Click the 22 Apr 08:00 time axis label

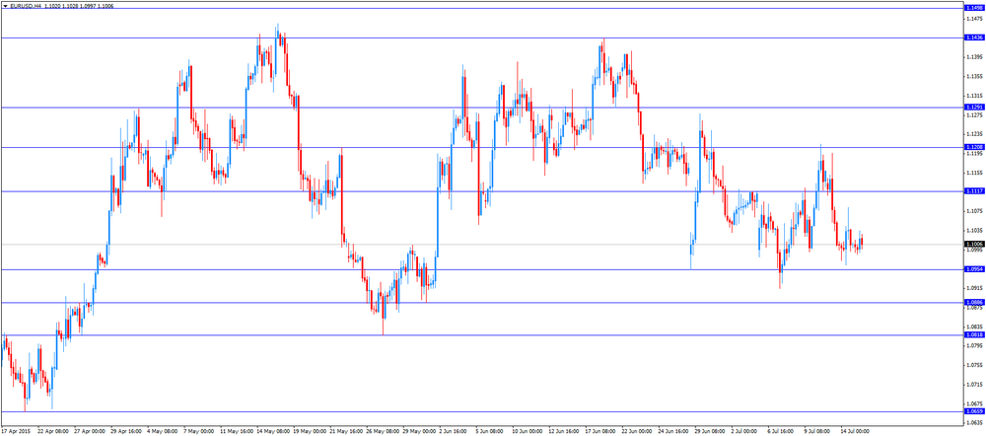[x=52, y=432]
